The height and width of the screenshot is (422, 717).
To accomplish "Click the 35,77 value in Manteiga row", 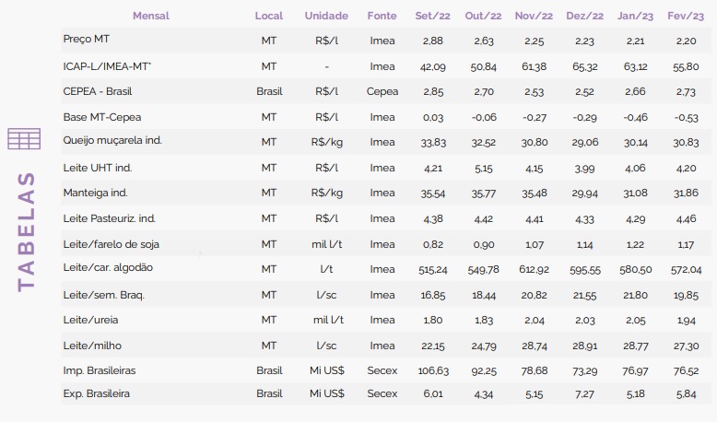I will click(483, 193).
